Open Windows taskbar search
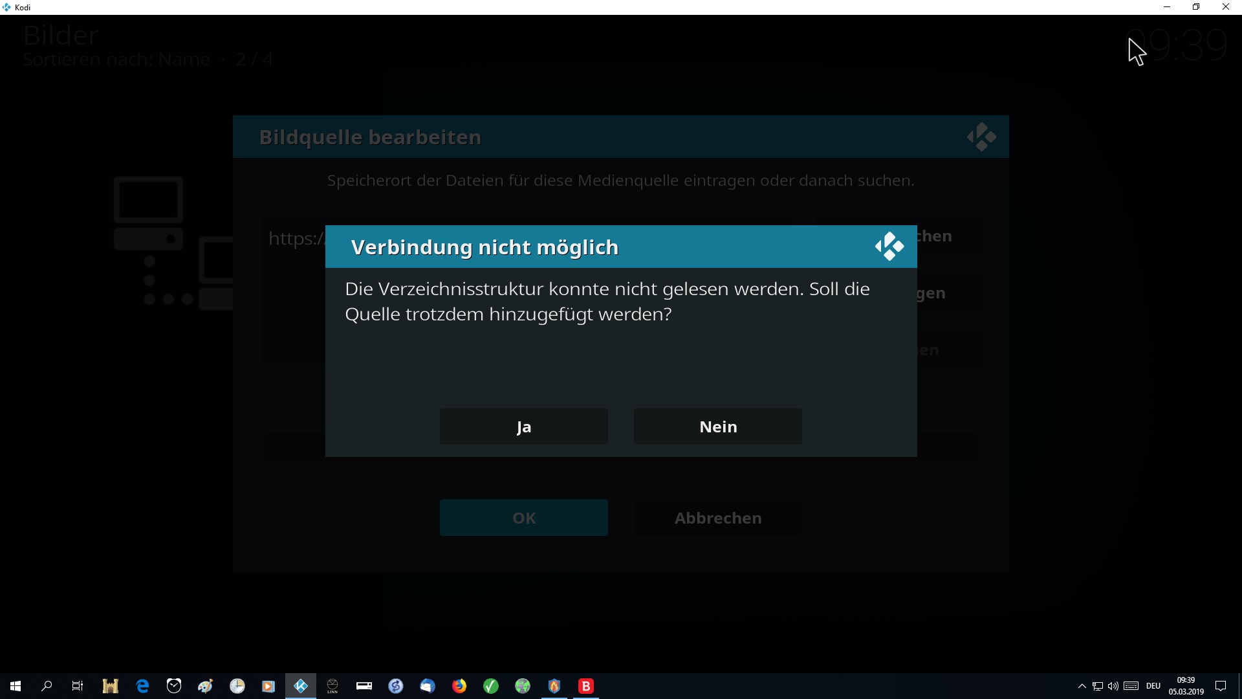Viewport: 1242px width, 699px height. pos(47,686)
